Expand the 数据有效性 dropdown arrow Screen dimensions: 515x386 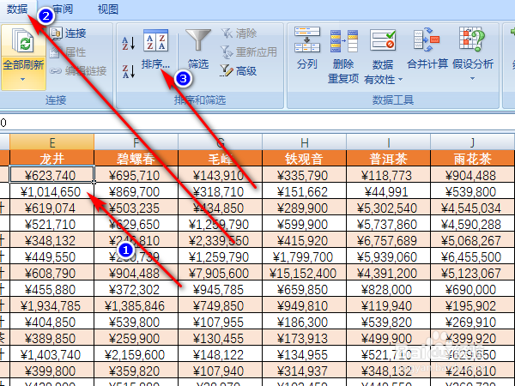pos(400,80)
